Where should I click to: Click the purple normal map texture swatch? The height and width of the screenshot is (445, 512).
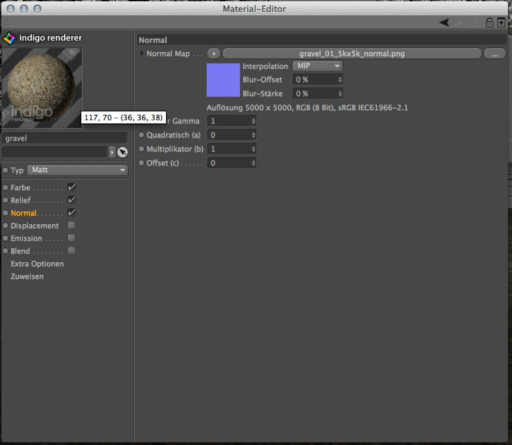pyautogui.click(x=223, y=80)
